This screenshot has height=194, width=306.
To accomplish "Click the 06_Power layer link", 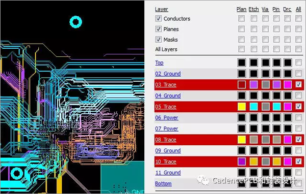I will click(167, 118).
